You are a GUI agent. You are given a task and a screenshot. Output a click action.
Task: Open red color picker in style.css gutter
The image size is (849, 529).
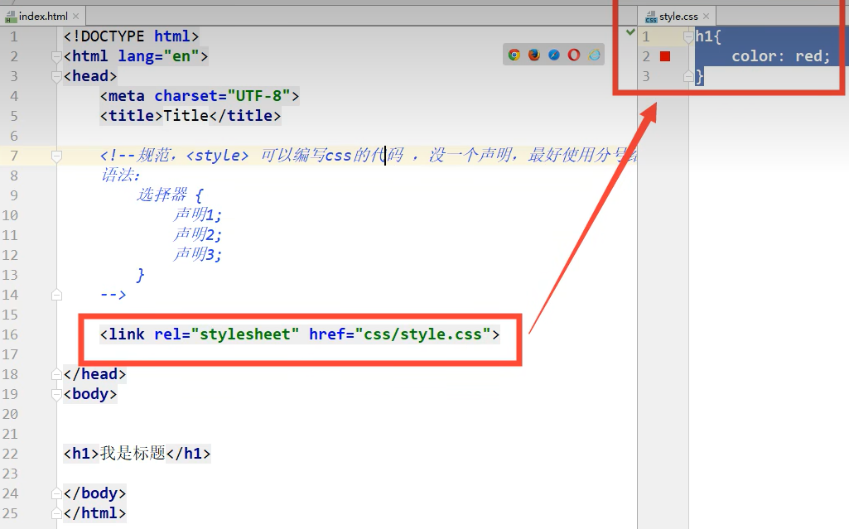pyautogui.click(x=665, y=56)
